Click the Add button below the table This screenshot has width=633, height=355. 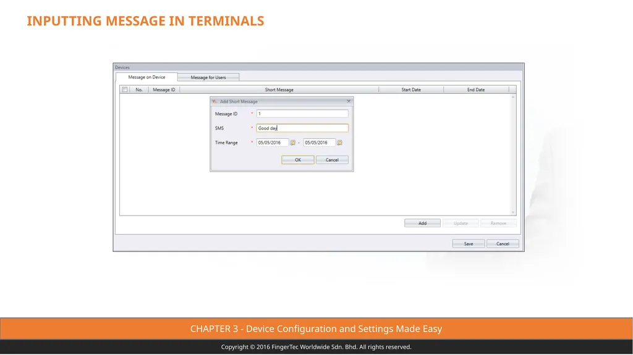[x=422, y=223]
